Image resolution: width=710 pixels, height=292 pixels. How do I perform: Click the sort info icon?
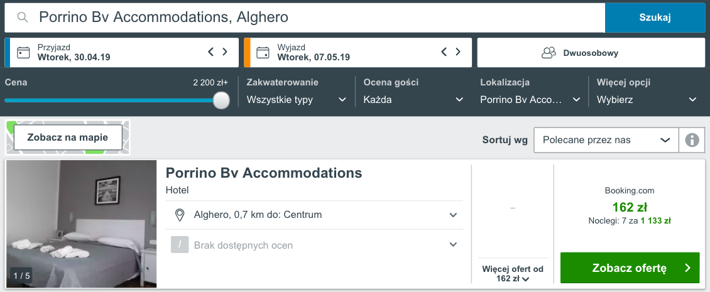click(x=692, y=140)
